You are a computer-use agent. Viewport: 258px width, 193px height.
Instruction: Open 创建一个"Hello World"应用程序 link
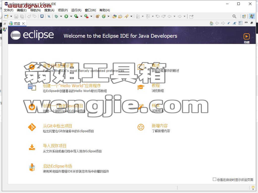[72, 86]
